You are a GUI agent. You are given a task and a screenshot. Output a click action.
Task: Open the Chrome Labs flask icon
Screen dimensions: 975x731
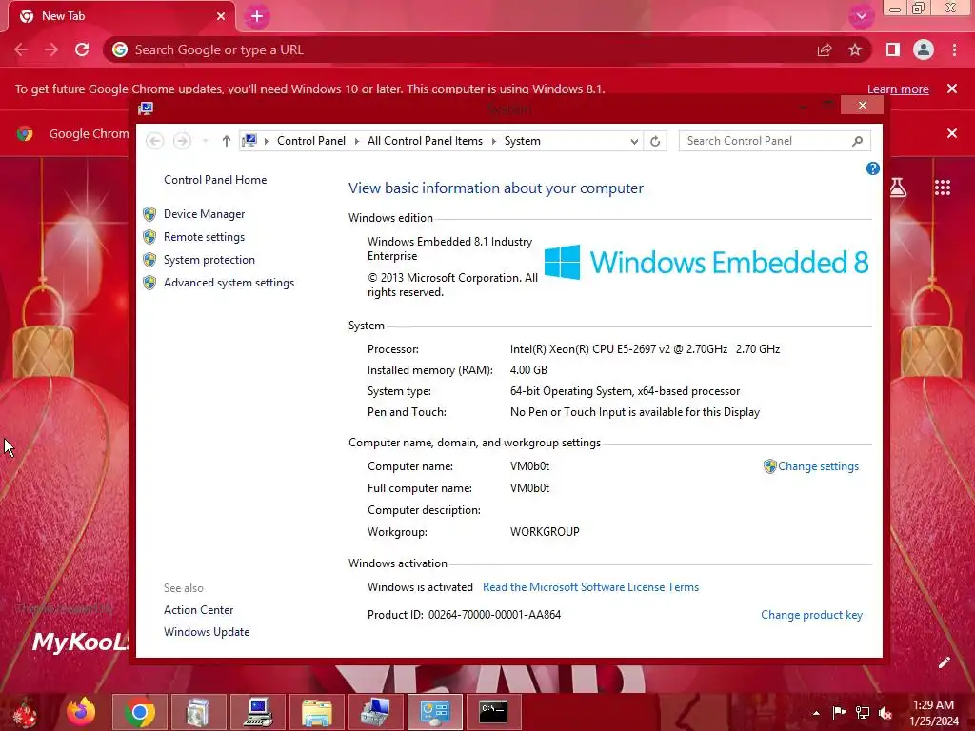[897, 188]
